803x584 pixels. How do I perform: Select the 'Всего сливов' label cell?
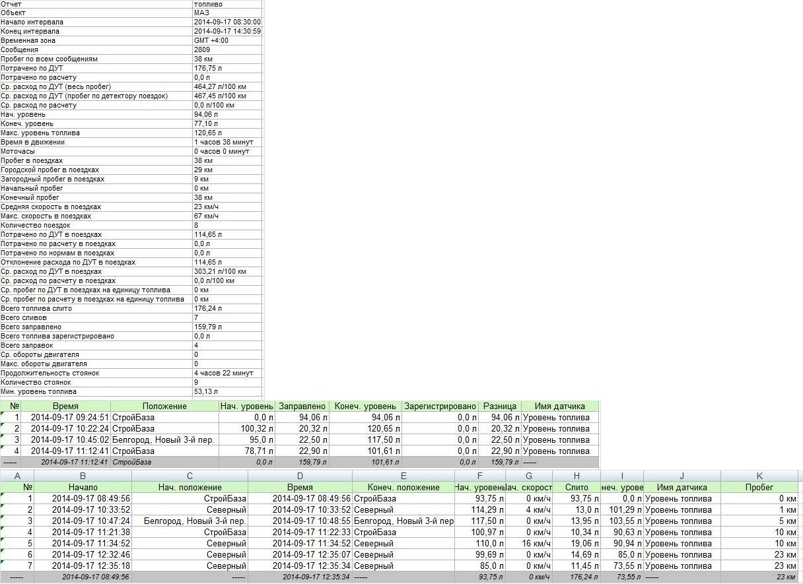tap(96, 317)
